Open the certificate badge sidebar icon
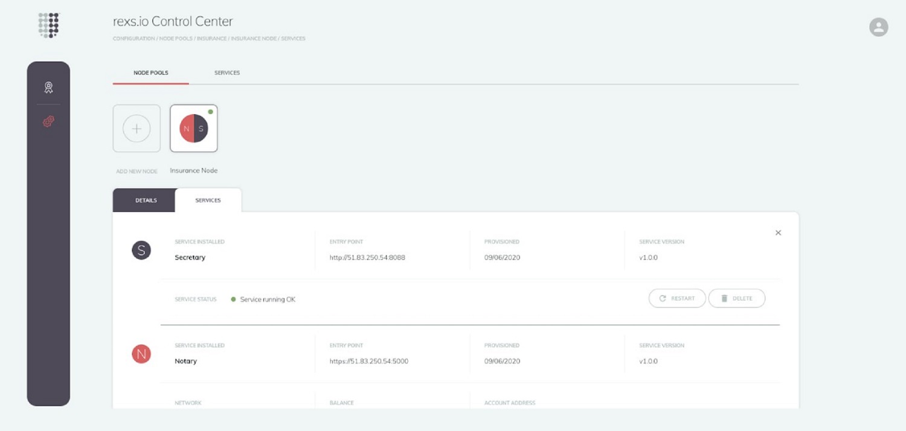This screenshot has height=431, width=906. coord(48,88)
